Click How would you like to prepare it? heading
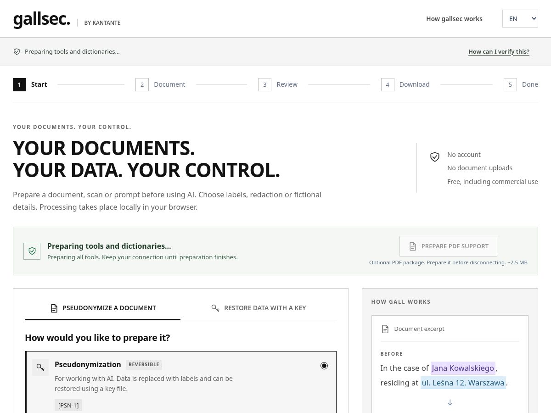The width and height of the screenshot is (551, 413). pos(97,338)
